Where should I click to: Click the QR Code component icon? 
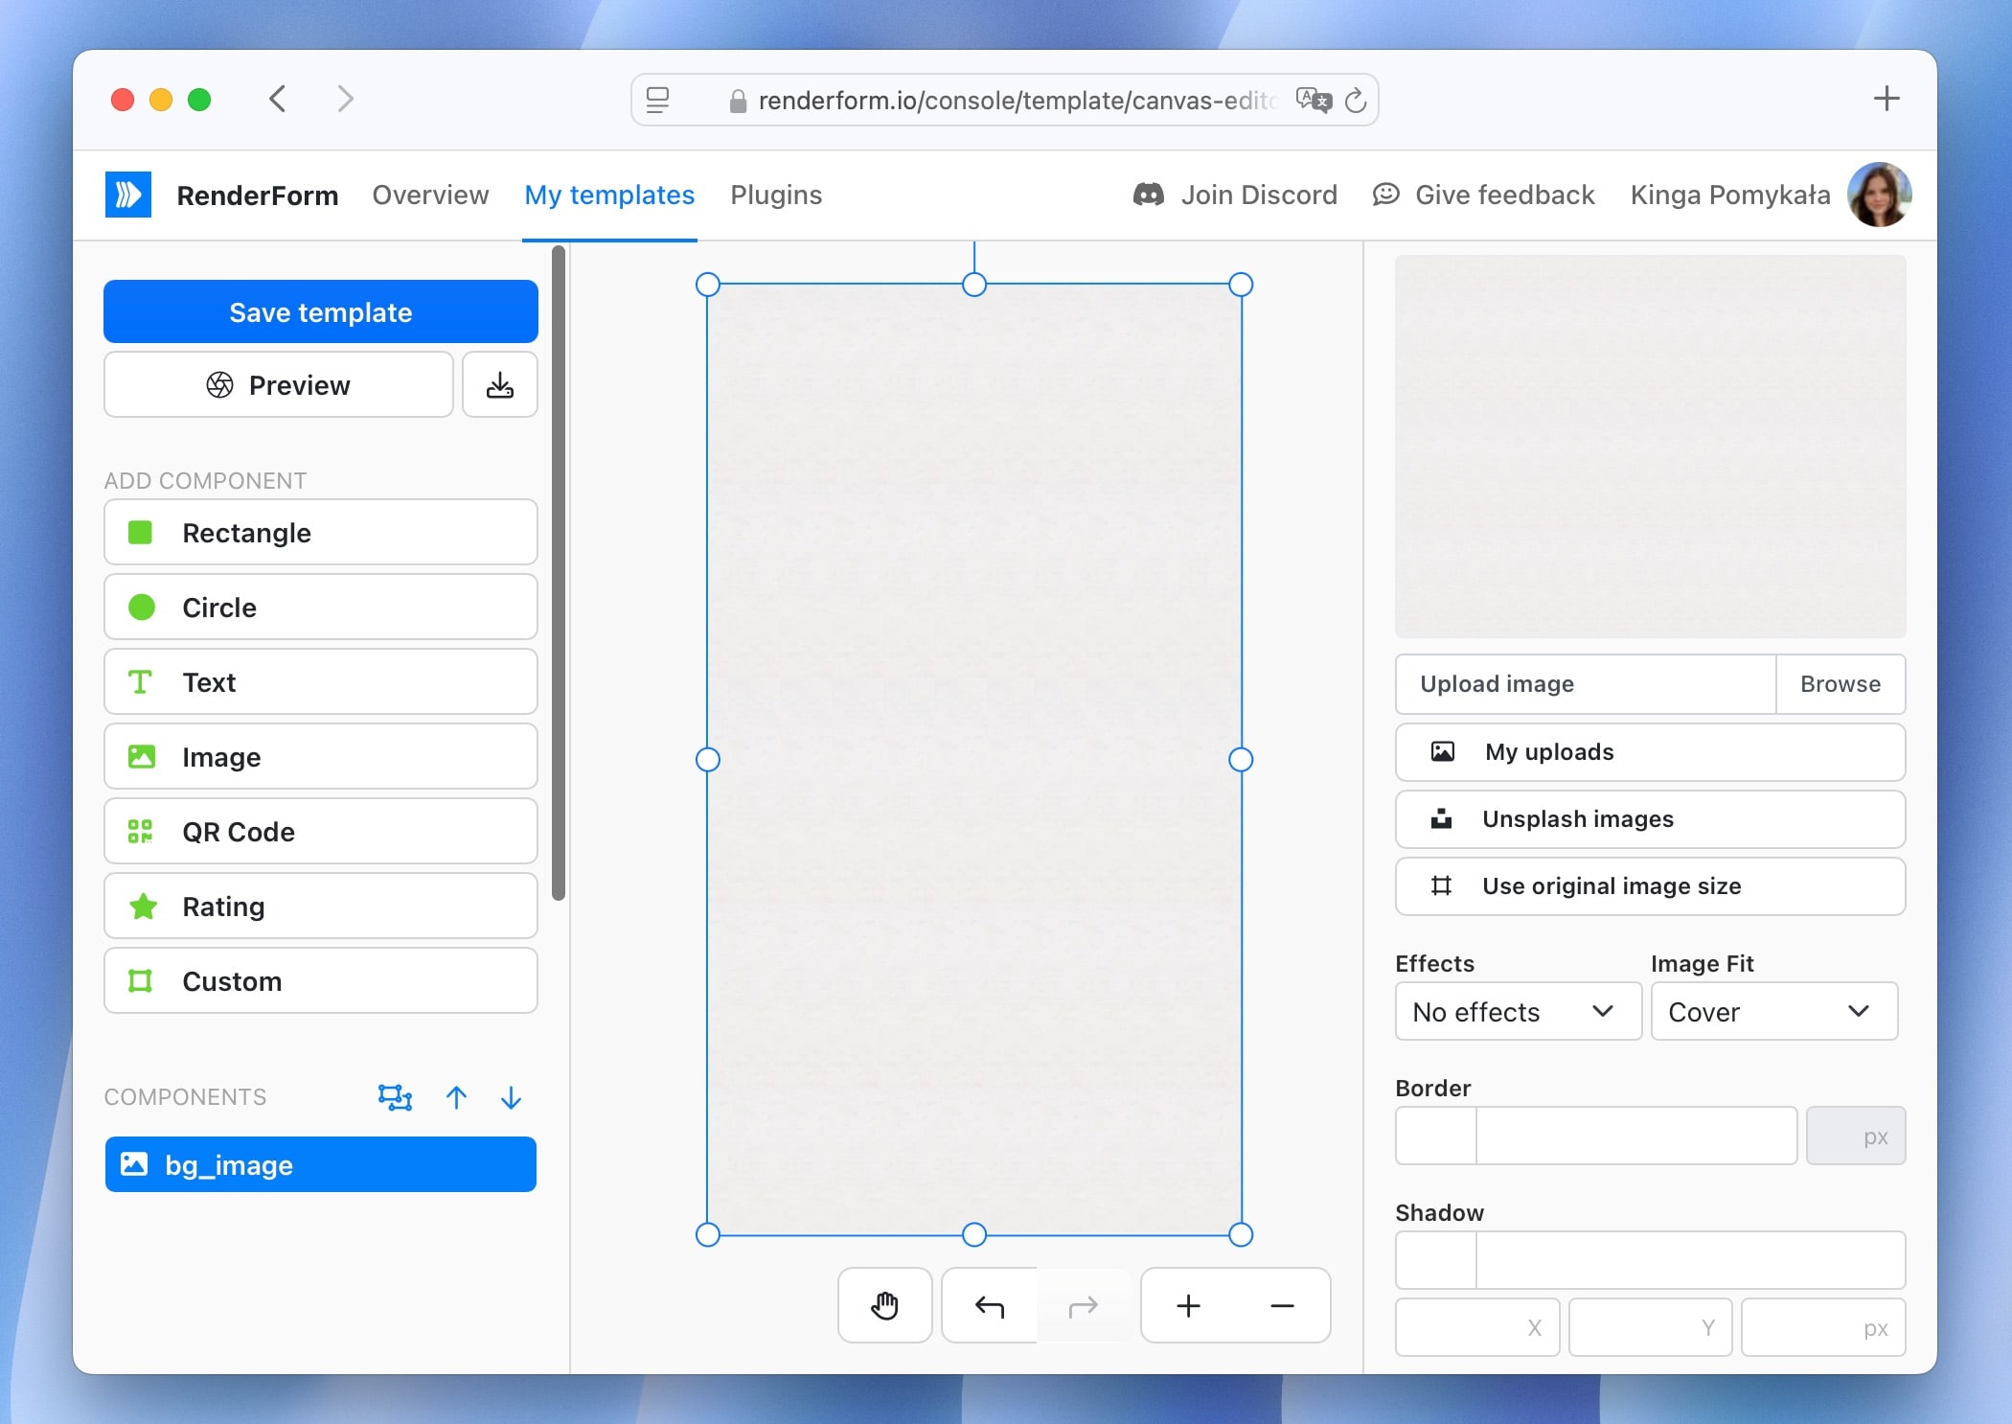coord(141,831)
